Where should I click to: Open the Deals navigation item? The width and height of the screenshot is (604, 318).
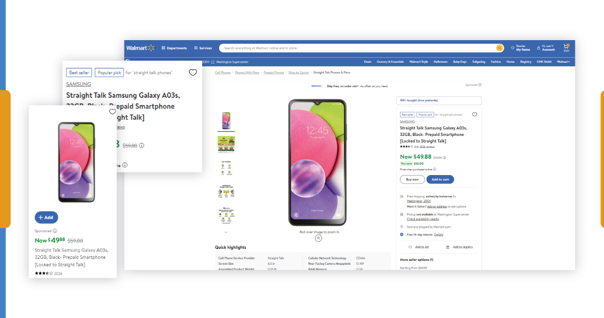coord(368,62)
